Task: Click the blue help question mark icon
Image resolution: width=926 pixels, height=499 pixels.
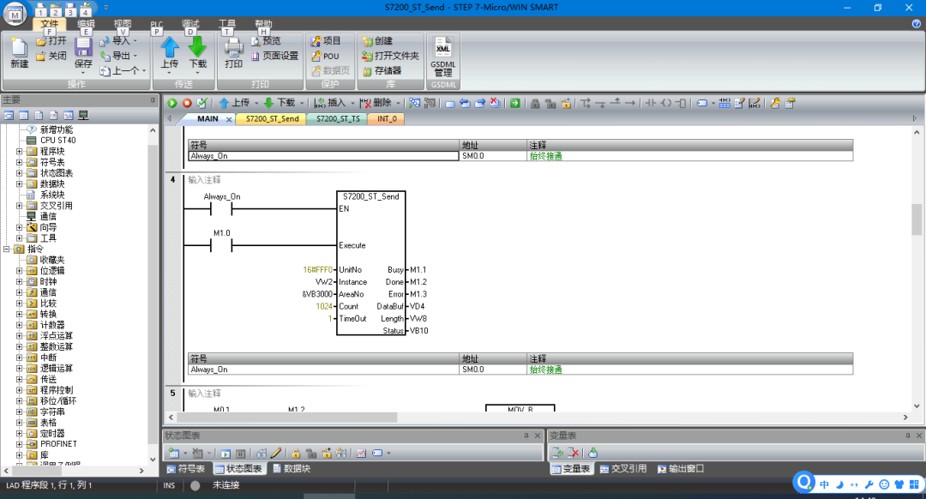Action: [916, 24]
